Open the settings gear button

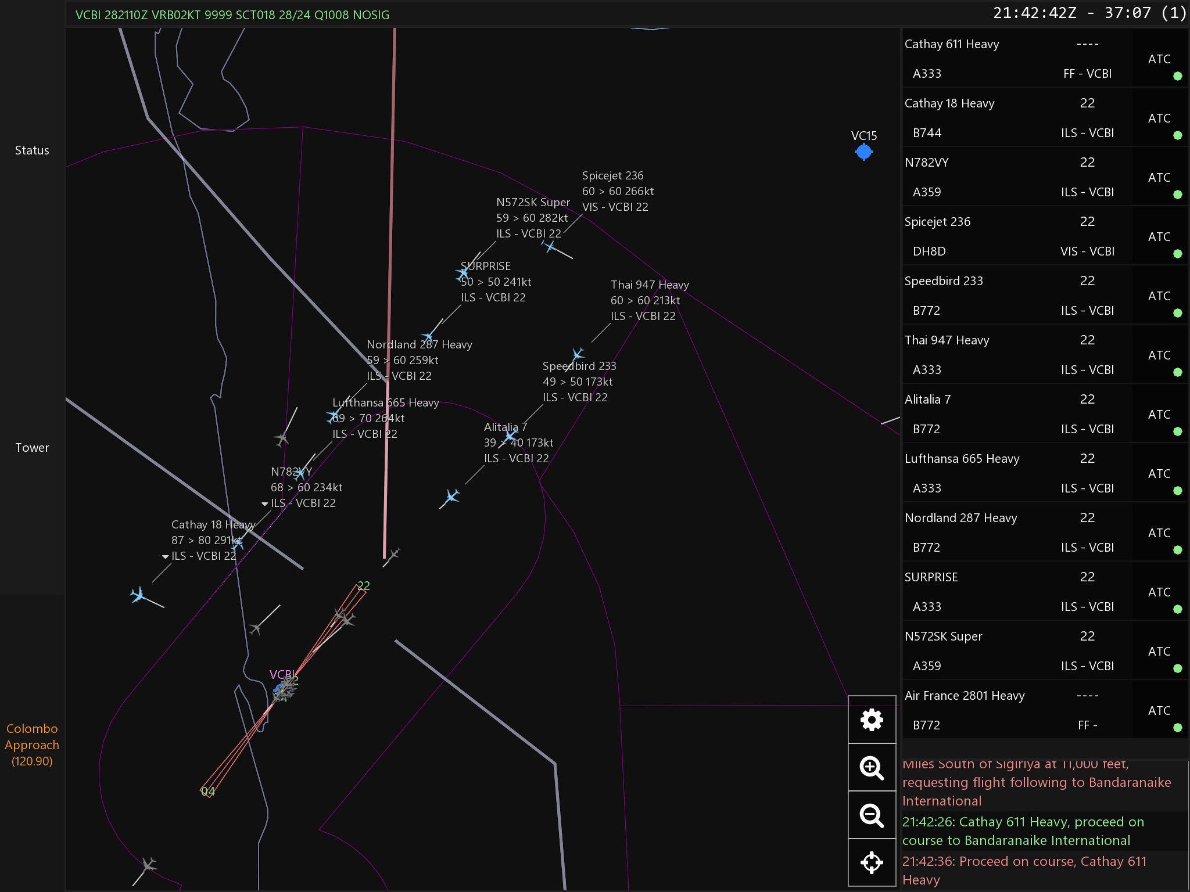[x=872, y=720]
